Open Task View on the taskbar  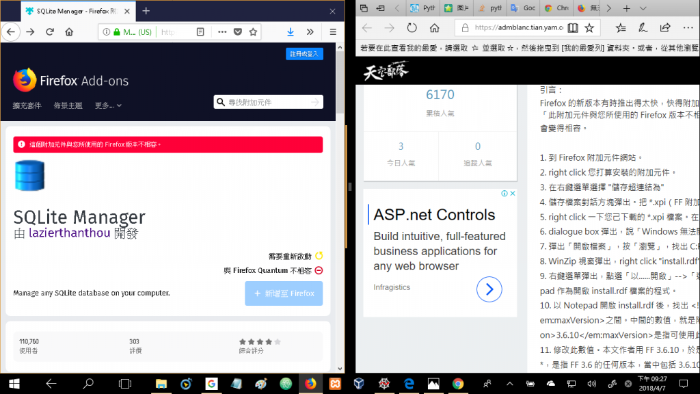125,384
